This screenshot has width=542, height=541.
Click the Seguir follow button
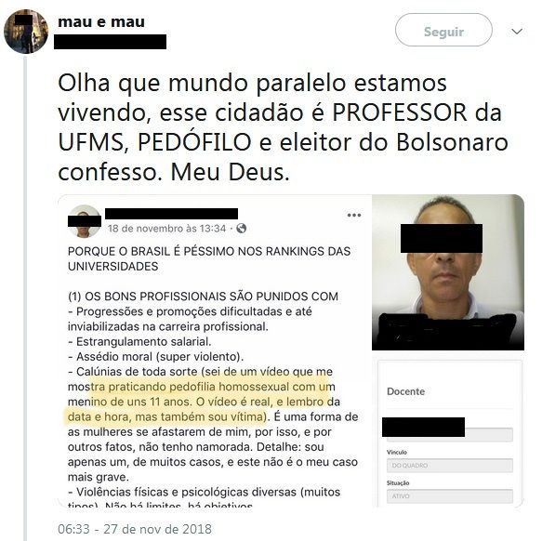(x=443, y=30)
